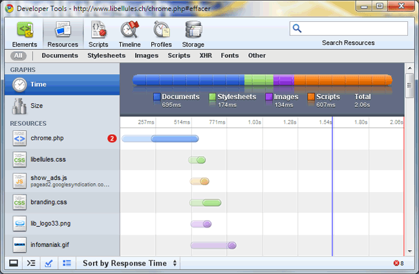Screen dimensions: 419x274
Task: Click the JS icon for show_ads.js
Action: coord(19,181)
